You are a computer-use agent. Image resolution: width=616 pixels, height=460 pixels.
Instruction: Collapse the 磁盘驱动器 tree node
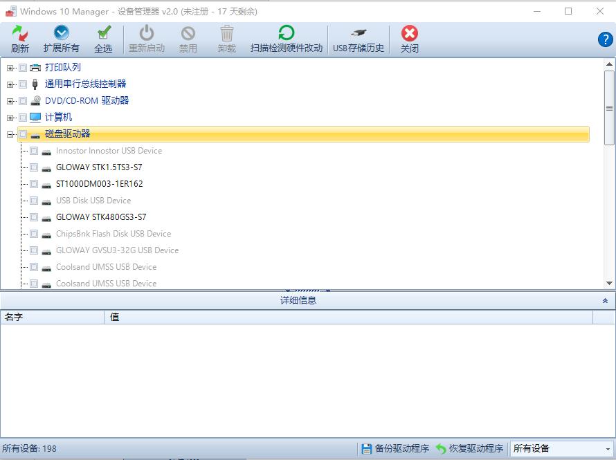10,134
